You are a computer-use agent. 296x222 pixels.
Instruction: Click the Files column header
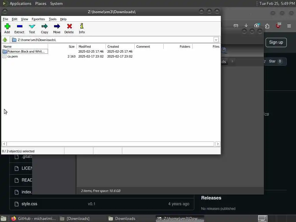coord(206,47)
